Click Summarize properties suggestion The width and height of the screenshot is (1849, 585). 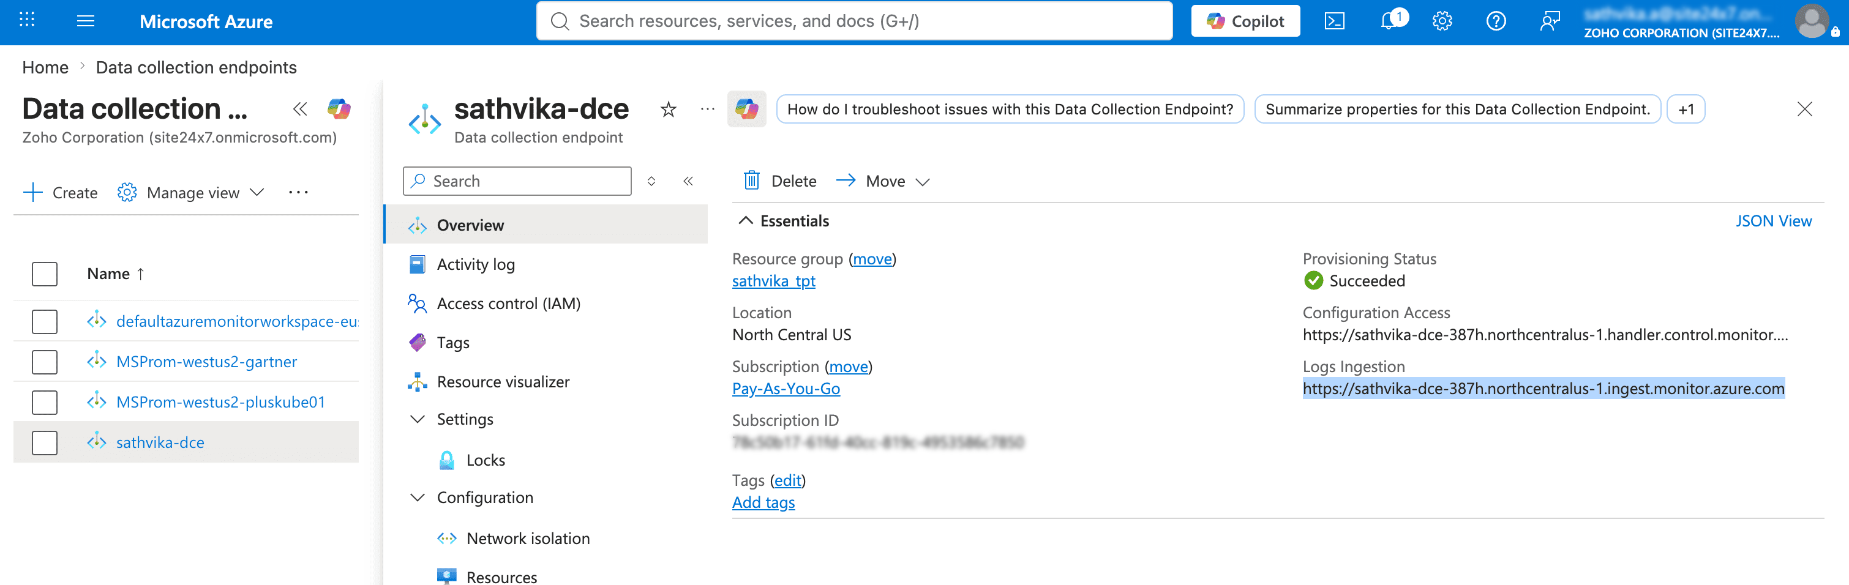pyautogui.click(x=1457, y=109)
